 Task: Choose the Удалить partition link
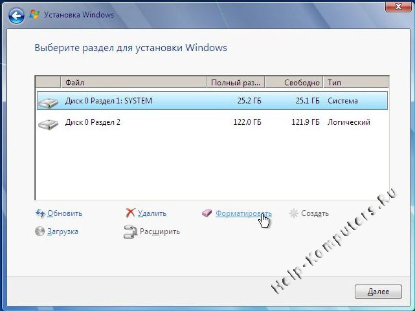[152, 213]
